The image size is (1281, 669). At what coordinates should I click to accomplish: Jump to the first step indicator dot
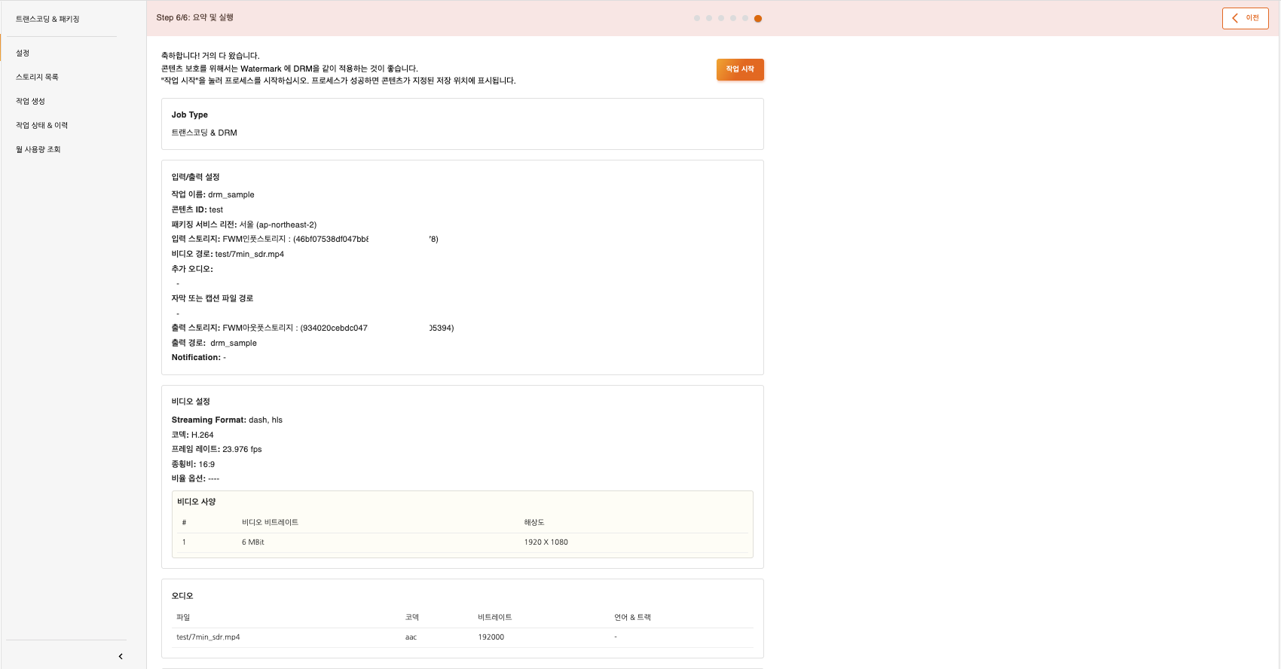697,18
